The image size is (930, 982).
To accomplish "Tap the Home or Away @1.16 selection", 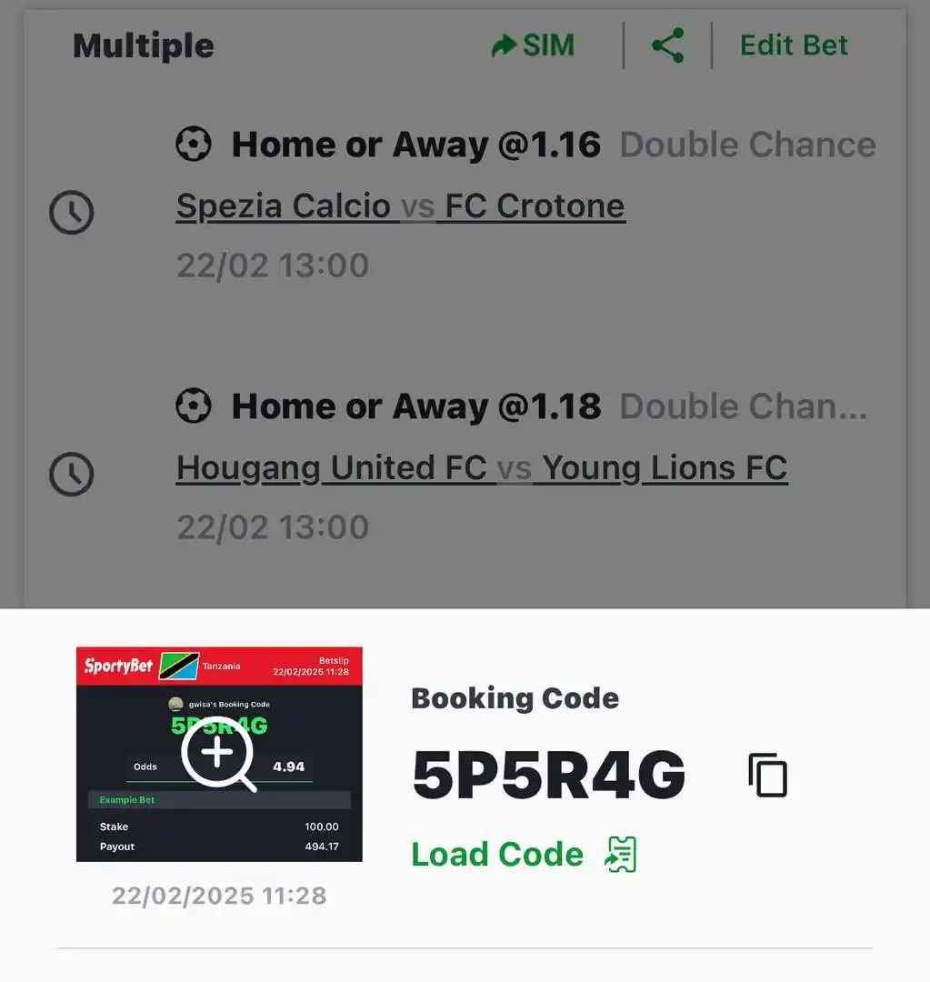I will point(415,145).
